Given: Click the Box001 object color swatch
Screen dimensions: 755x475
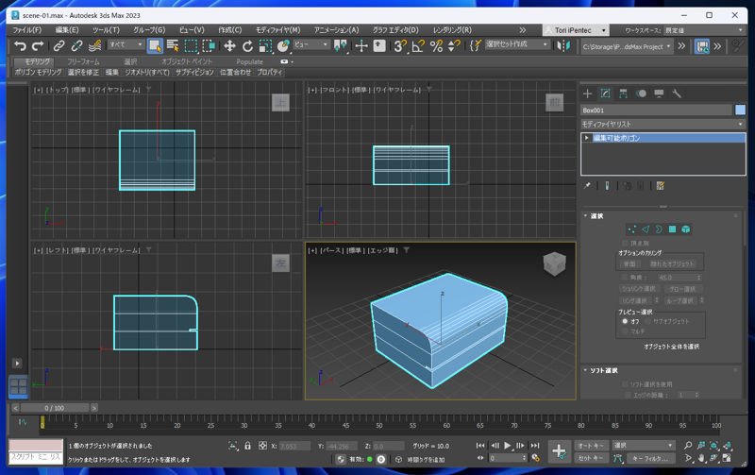Looking at the screenshot, I should pos(740,110).
